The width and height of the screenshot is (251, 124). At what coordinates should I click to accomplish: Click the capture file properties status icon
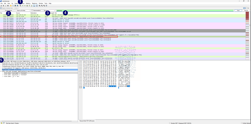pyautogui.click(x=3, y=123)
